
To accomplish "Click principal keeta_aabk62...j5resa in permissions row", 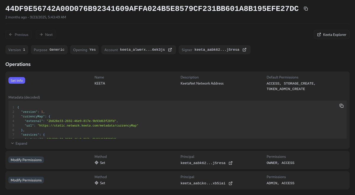I will click(203, 163).
